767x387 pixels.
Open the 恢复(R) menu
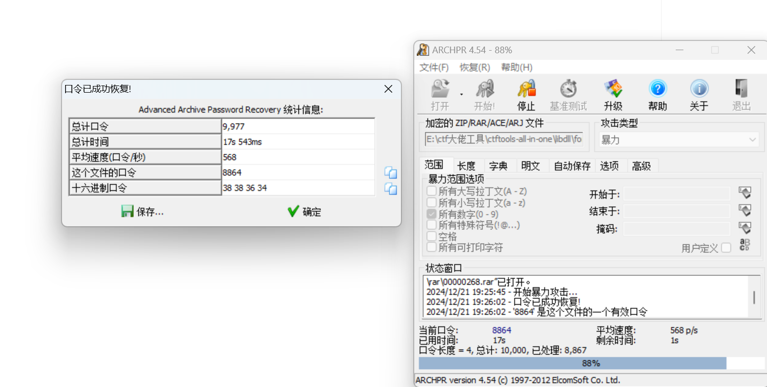475,68
